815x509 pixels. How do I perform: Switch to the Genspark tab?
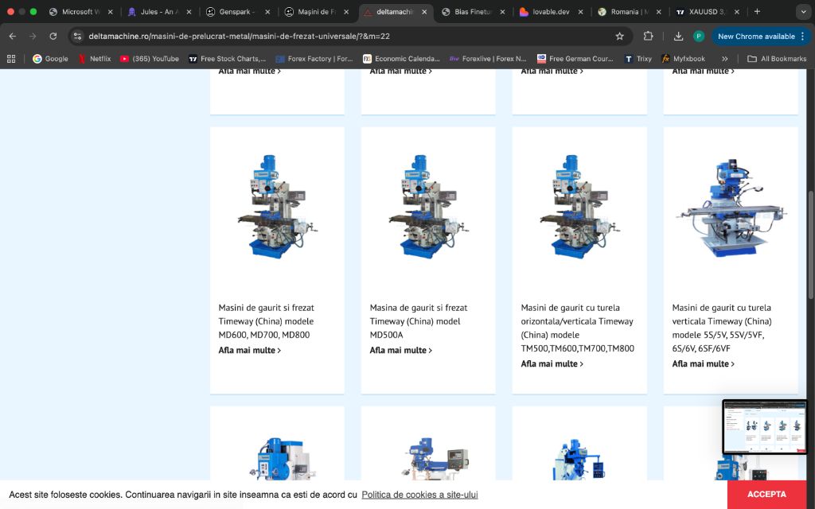coord(235,12)
